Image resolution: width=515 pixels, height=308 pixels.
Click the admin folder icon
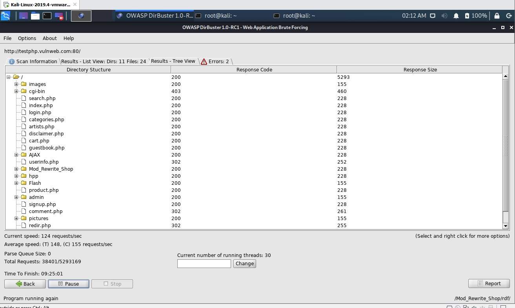(24, 197)
